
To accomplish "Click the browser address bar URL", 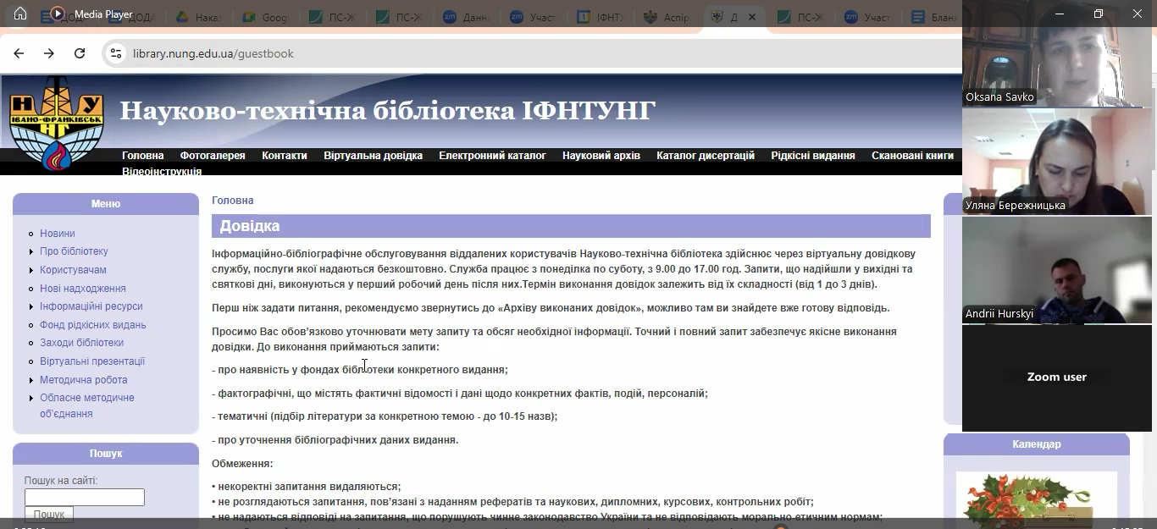I will click(x=213, y=53).
